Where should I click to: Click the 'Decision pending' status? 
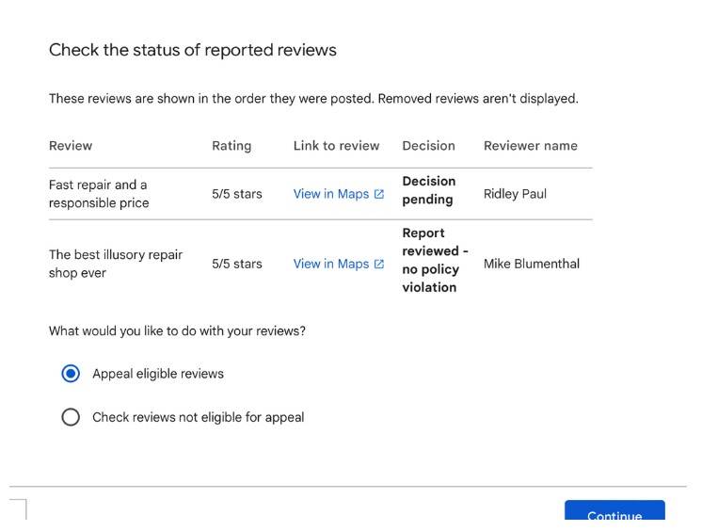pyautogui.click(x=428, y=190)
